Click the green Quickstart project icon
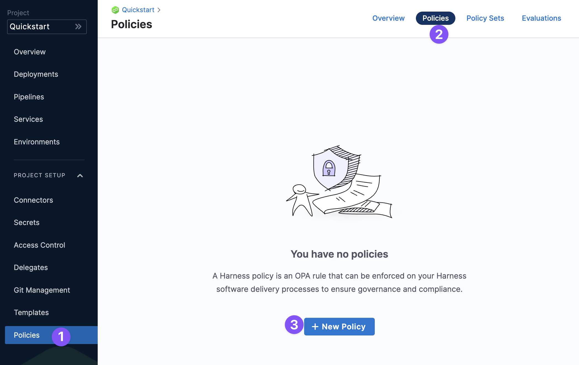The height and width of the screenshot is (365, 579). 115,10
